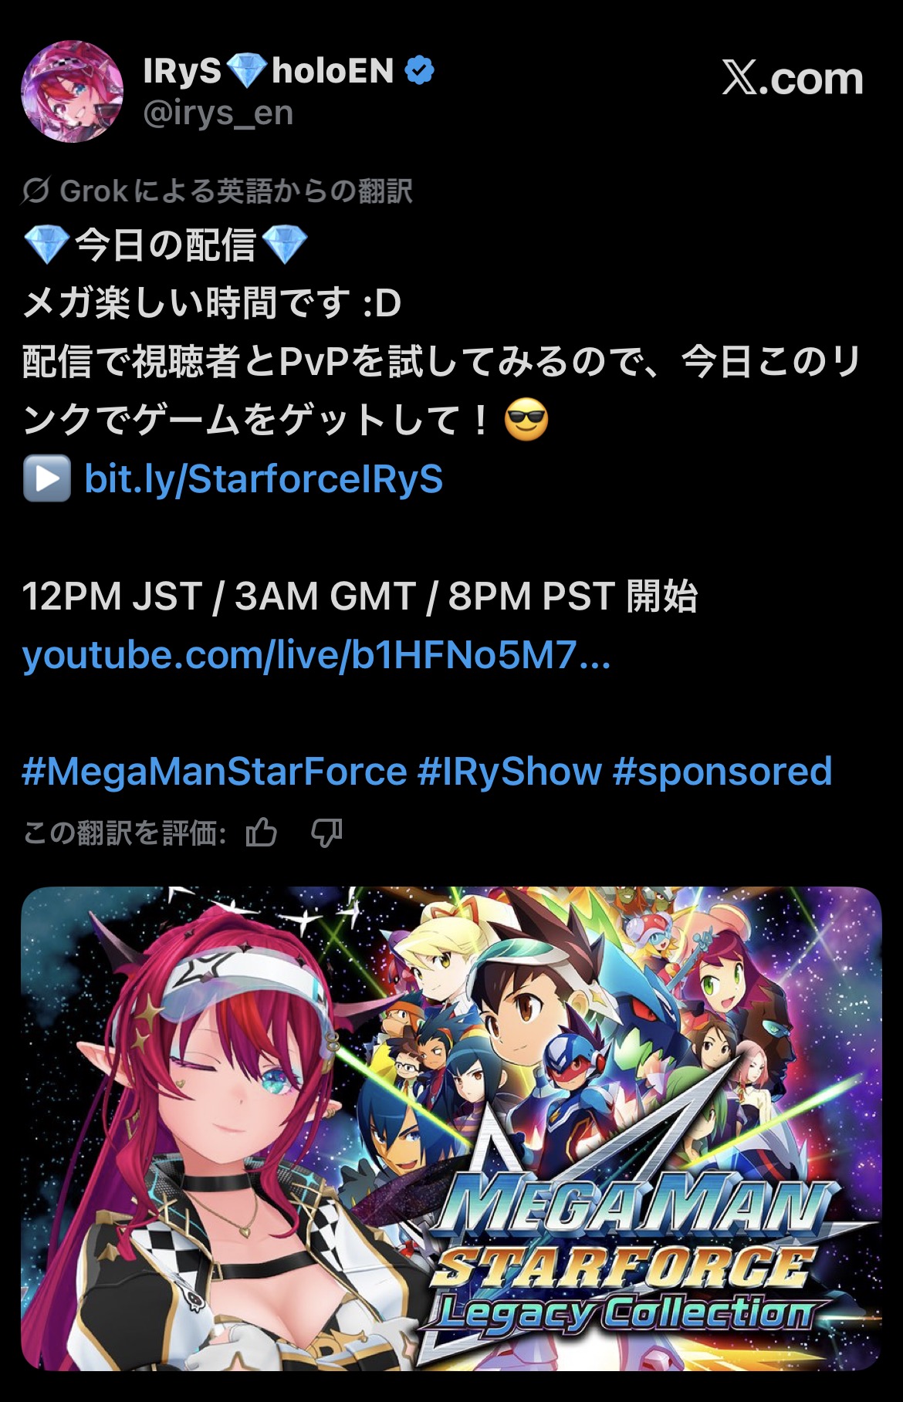This screenshot has width=903, height=1402.
Task: Open IRyS profile avatar picture
Action: (x=72, y=91)
